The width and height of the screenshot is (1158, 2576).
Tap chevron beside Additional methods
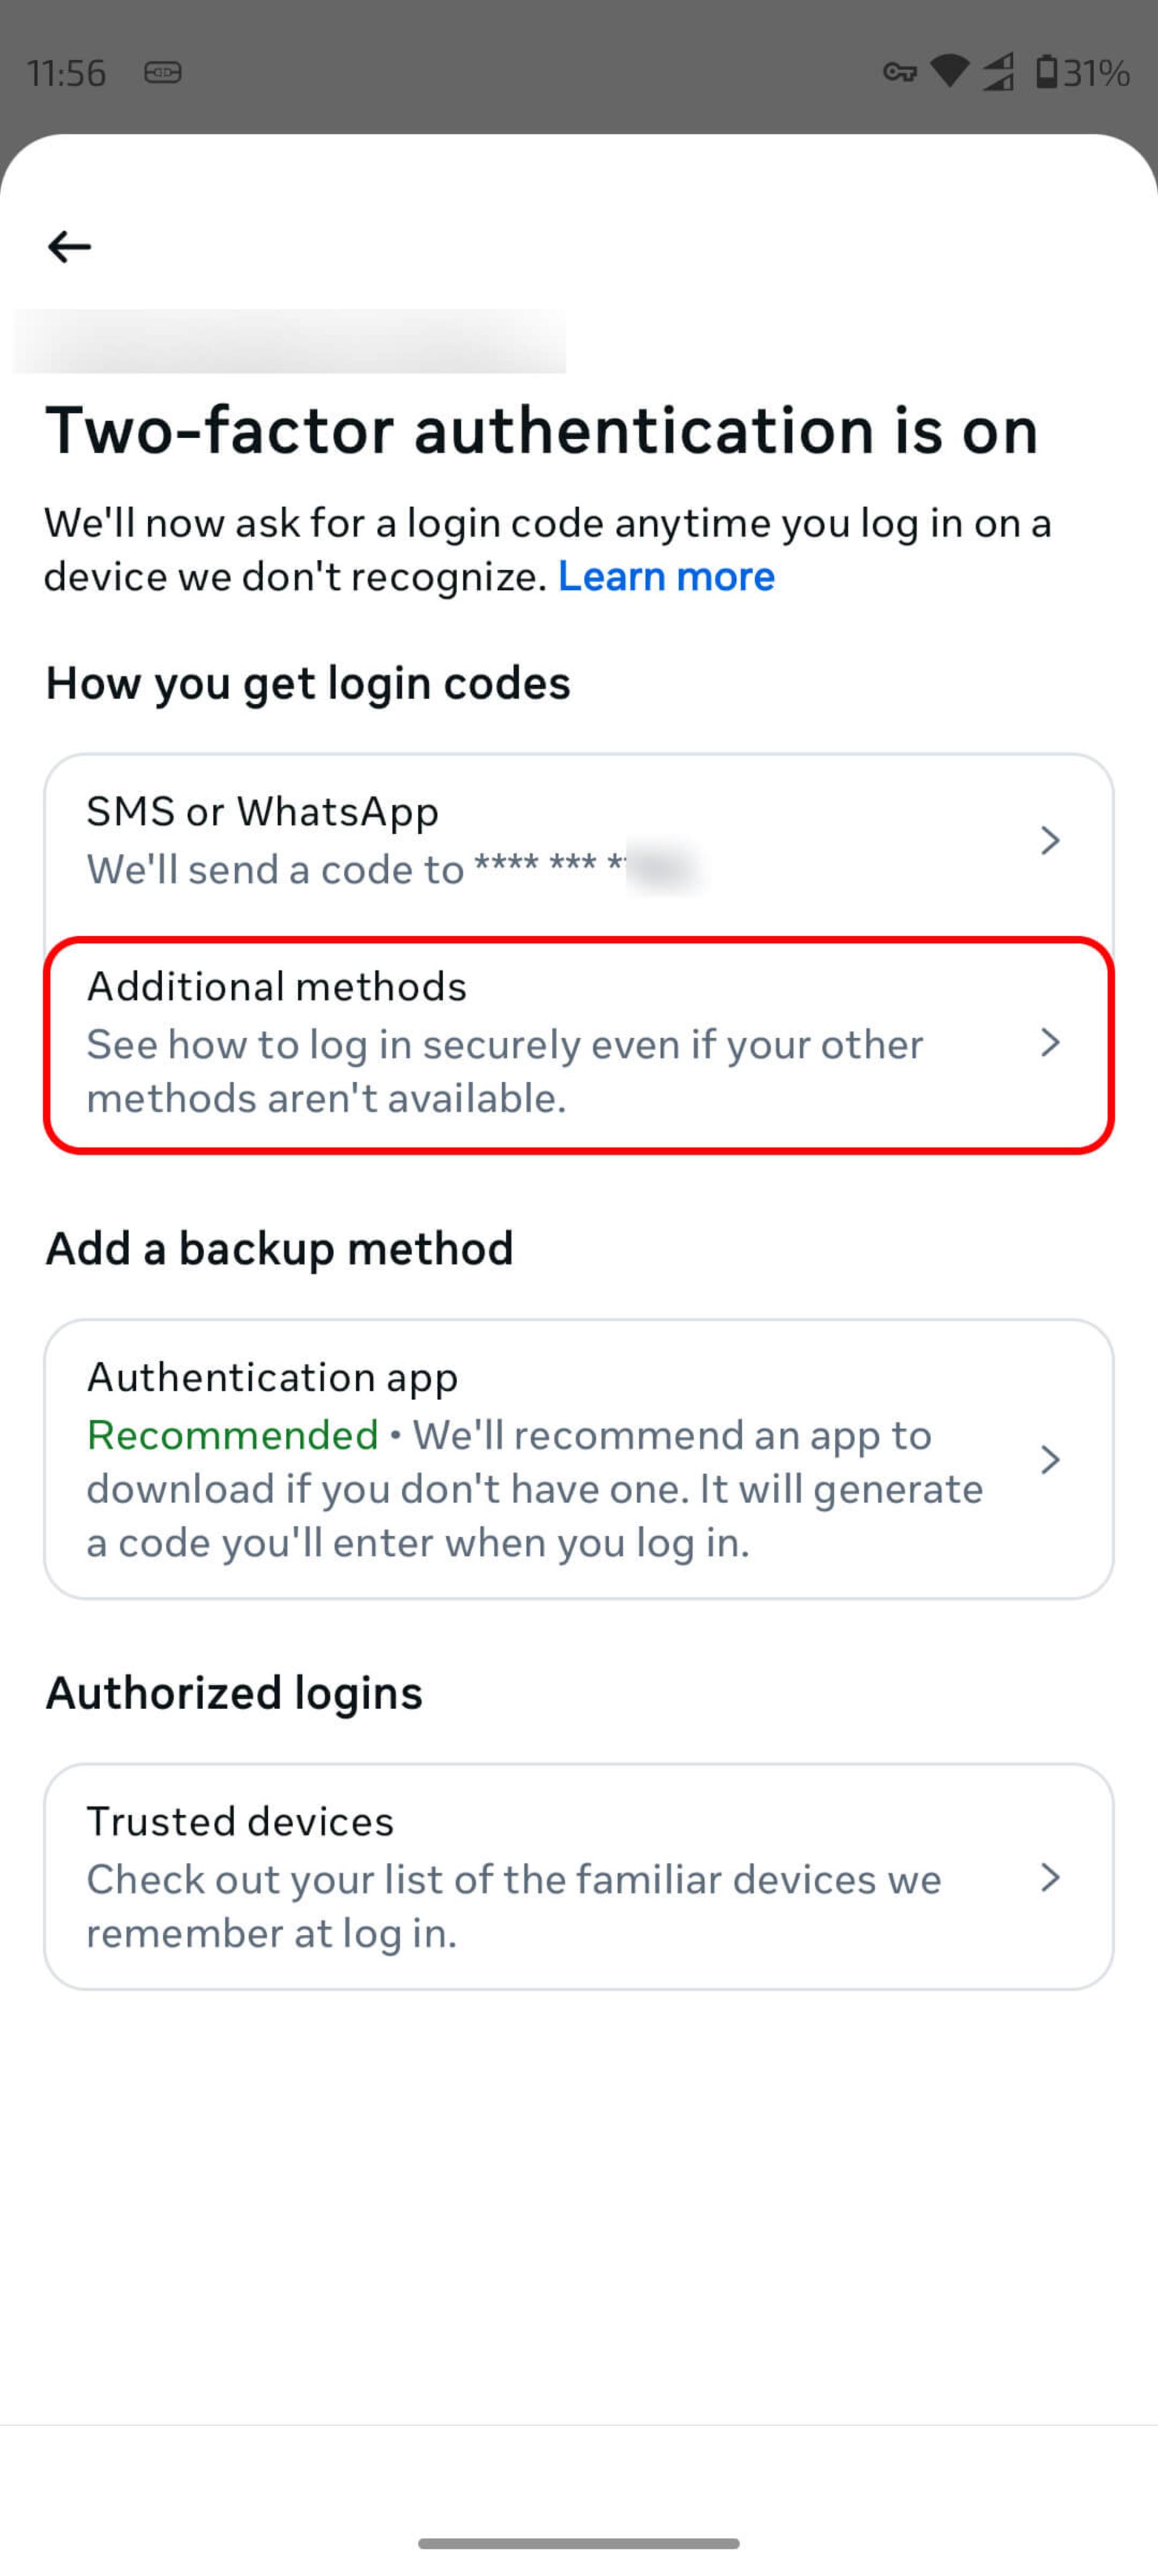(x=1049, y=1043)
